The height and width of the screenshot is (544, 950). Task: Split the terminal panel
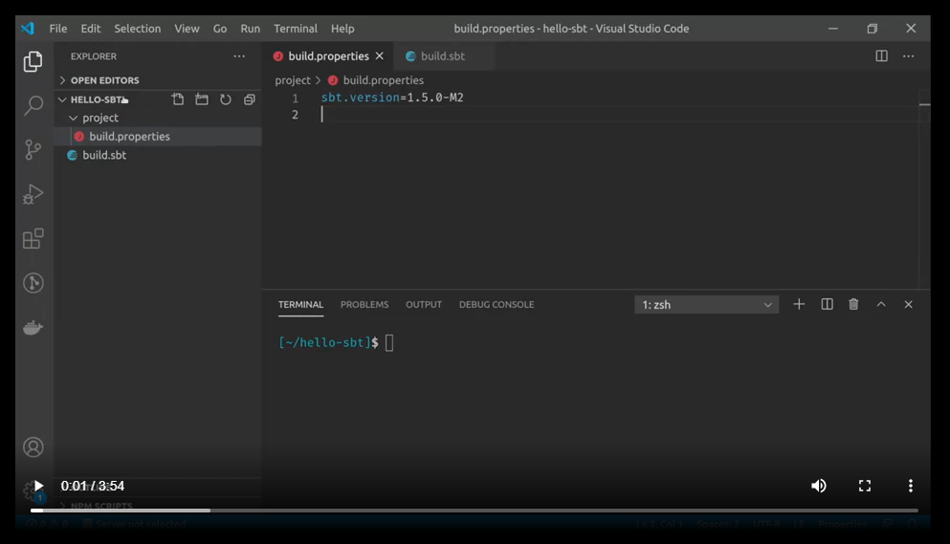pos(827,304)
